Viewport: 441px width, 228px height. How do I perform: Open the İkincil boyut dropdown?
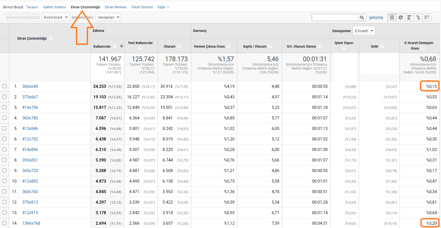tap(56, 17)
